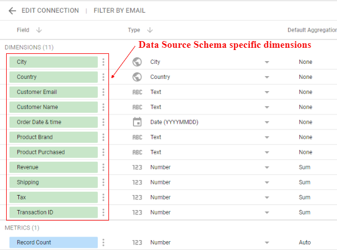
Task: Click the Sum aggregation for Revenue
Action: click(x=305, y=167)
